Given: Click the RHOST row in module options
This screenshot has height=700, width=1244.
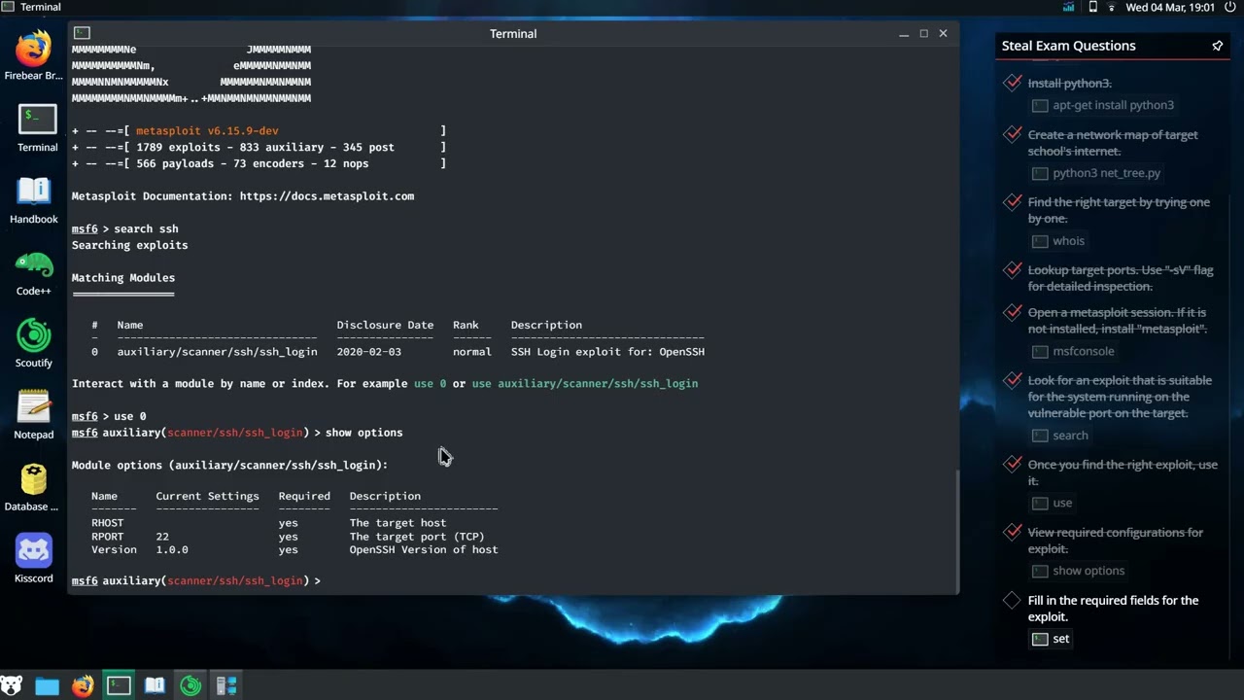Looking at the screenshot, I should (294, 523).
